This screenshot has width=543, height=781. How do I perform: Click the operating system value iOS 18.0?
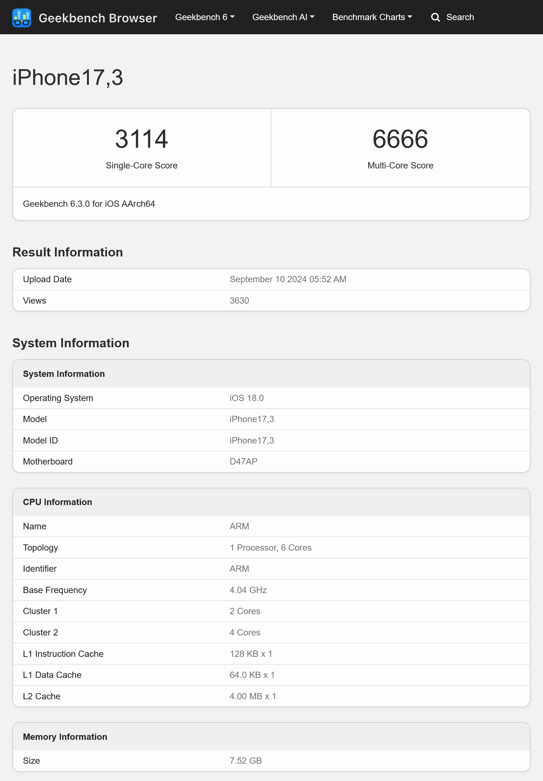(x=247, y=398)
